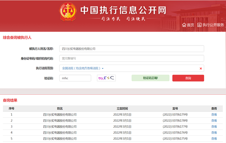Clear court scope with red X
Screen dimensions: 226x143
tap(201, 68)
